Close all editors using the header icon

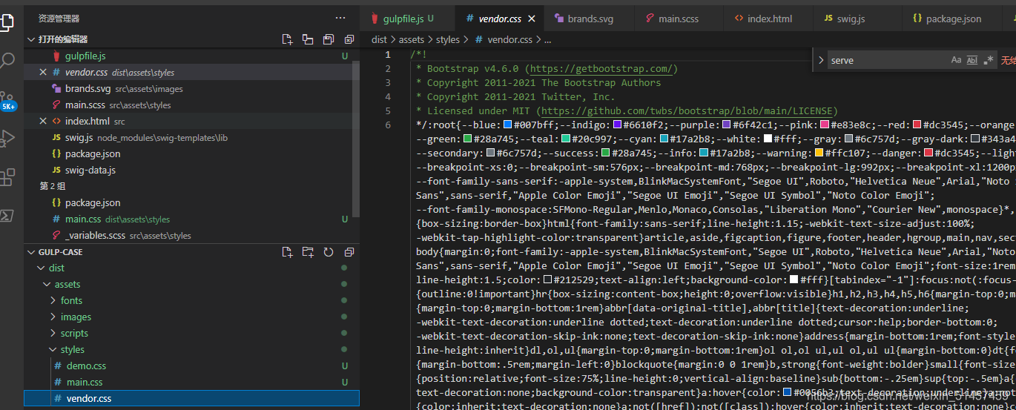(349, 39)
